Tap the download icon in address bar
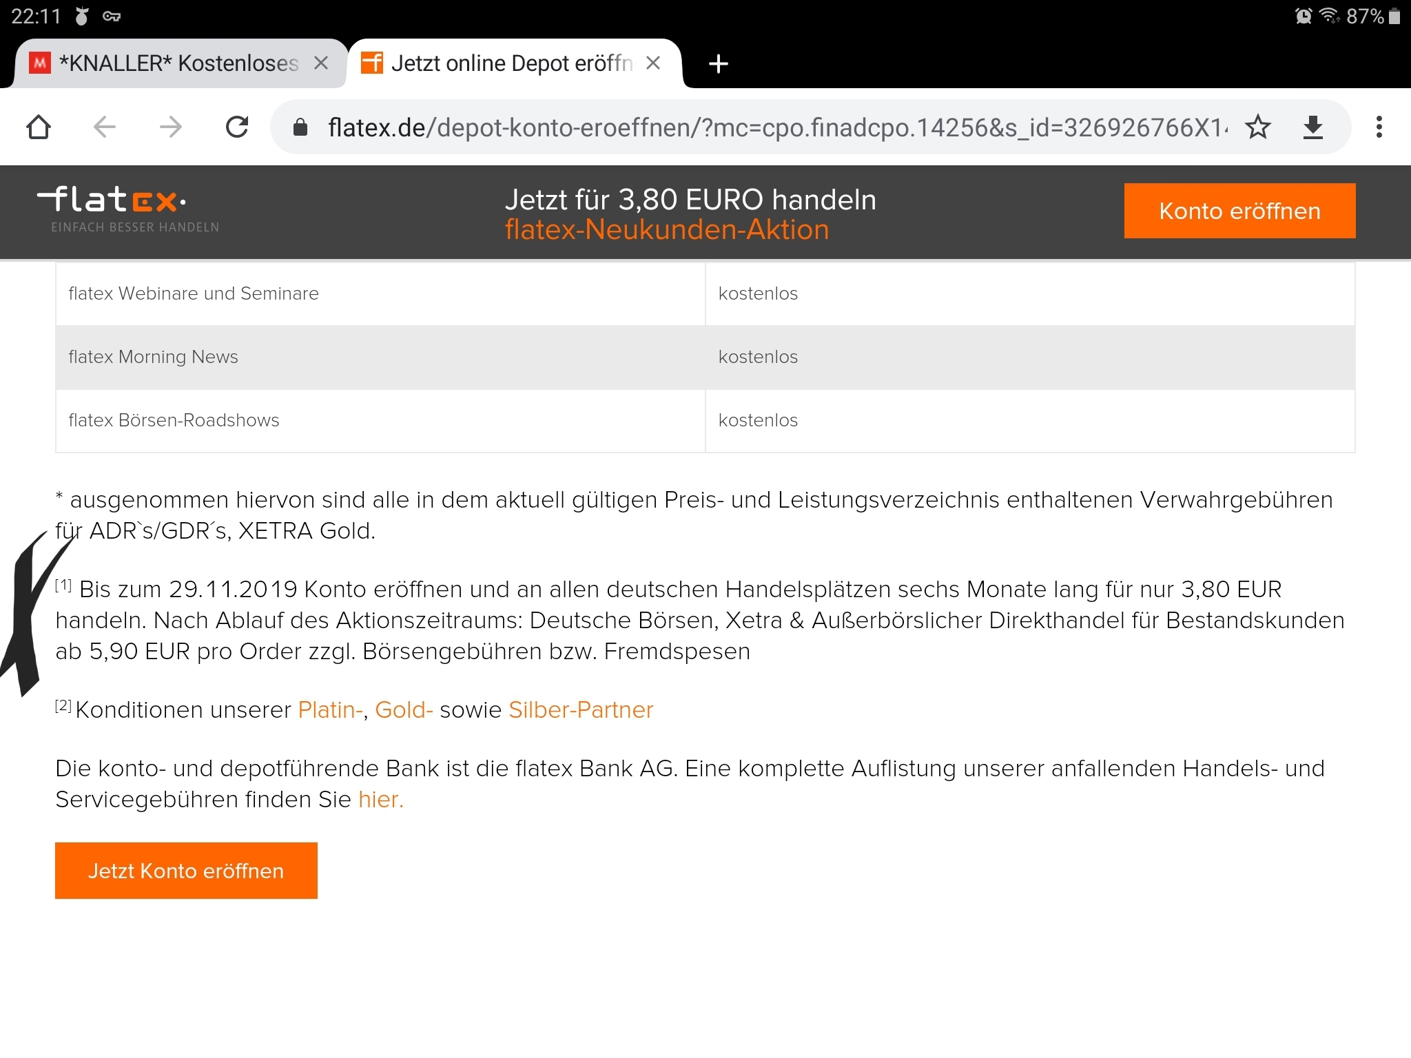1411x1058 pixels. pos(1313,127)
